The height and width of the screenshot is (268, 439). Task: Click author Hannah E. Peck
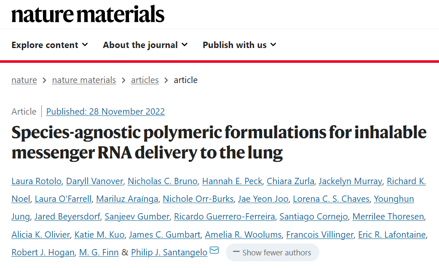pyautogui.click(x=232, y=181)
